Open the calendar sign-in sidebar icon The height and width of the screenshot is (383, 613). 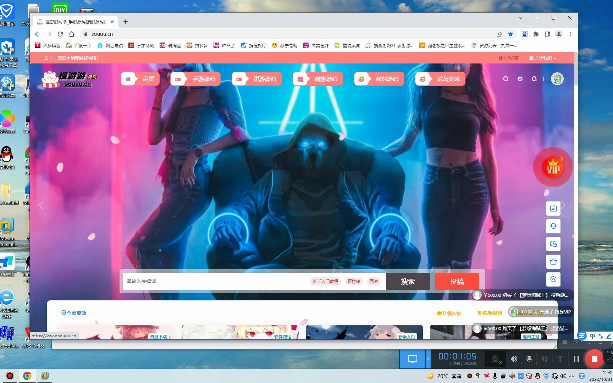pyautogui.click(x=553, y=209)
